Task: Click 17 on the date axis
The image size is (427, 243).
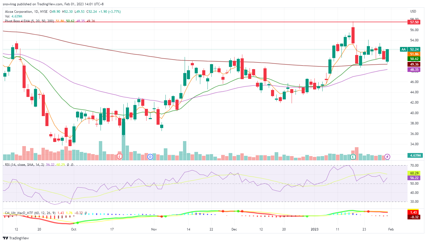Action: [112, 229]
